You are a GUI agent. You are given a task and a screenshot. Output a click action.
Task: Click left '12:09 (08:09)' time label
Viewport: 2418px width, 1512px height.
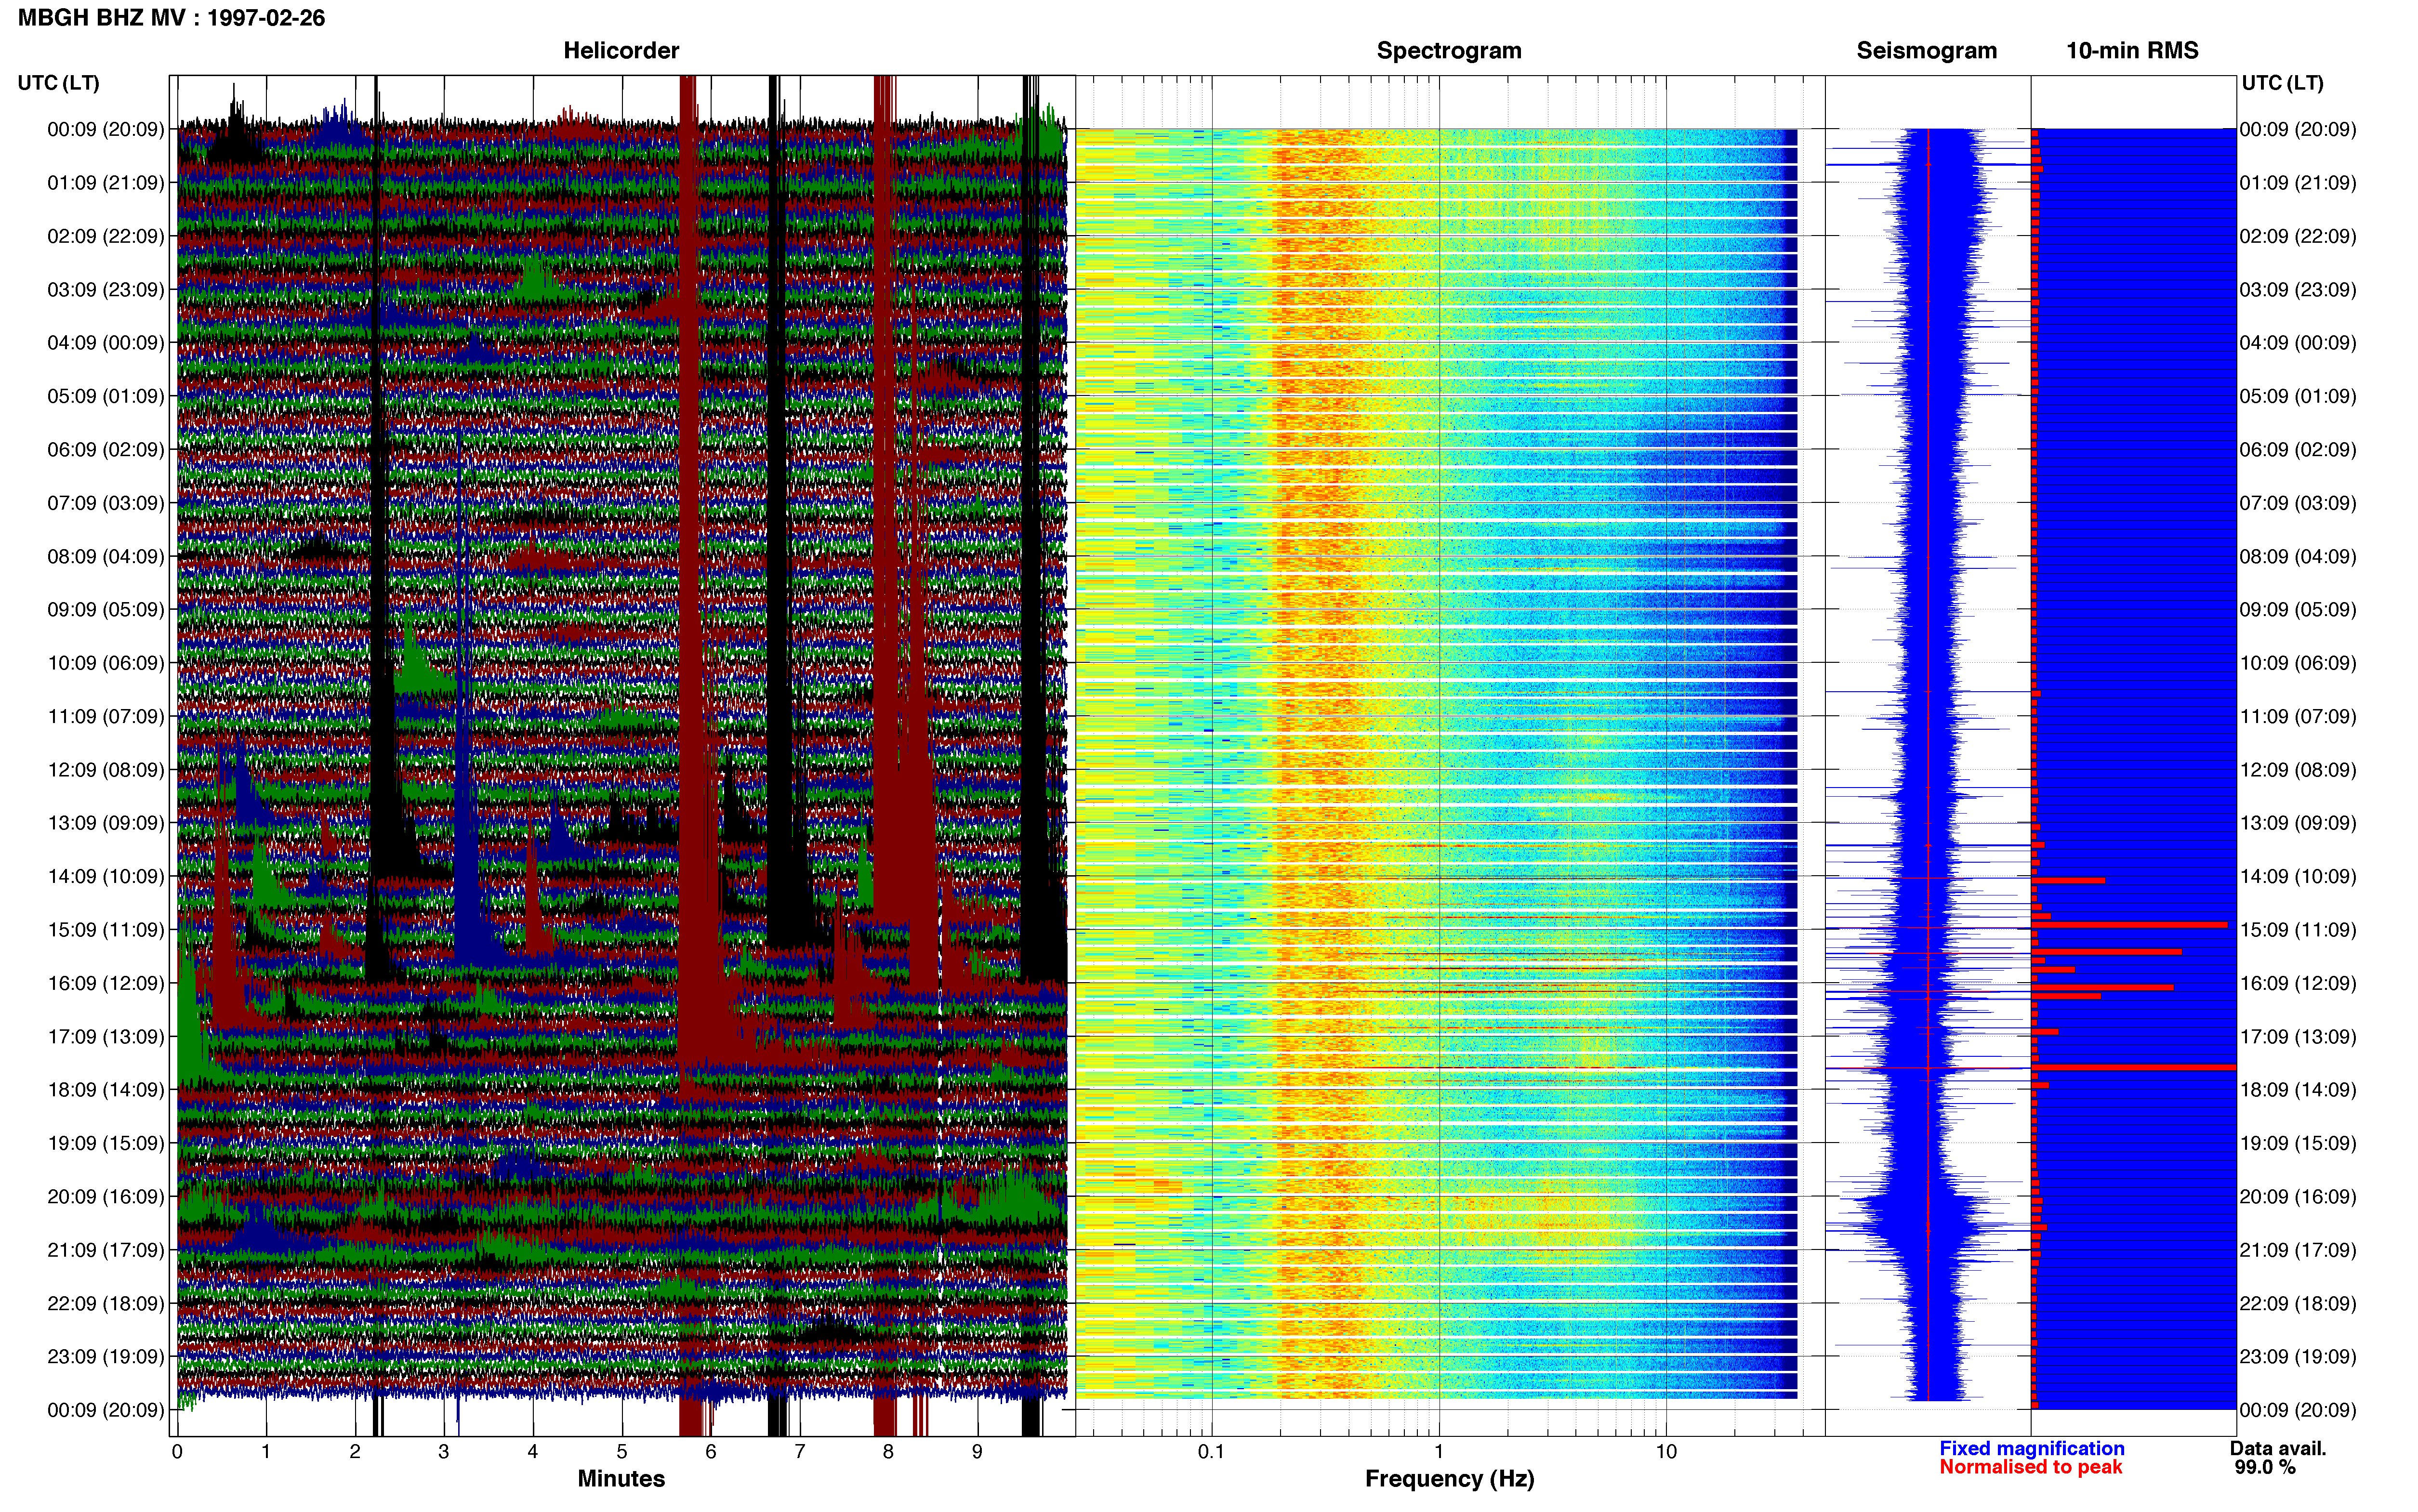tap(106, 770)
